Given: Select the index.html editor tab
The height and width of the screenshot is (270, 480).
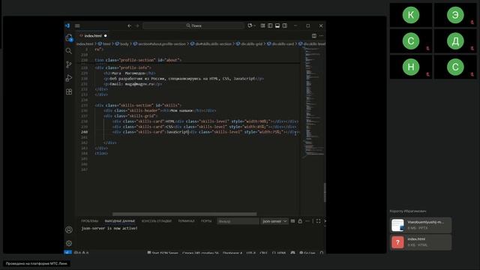Looking at the screenshot, I should click(93, 36).
